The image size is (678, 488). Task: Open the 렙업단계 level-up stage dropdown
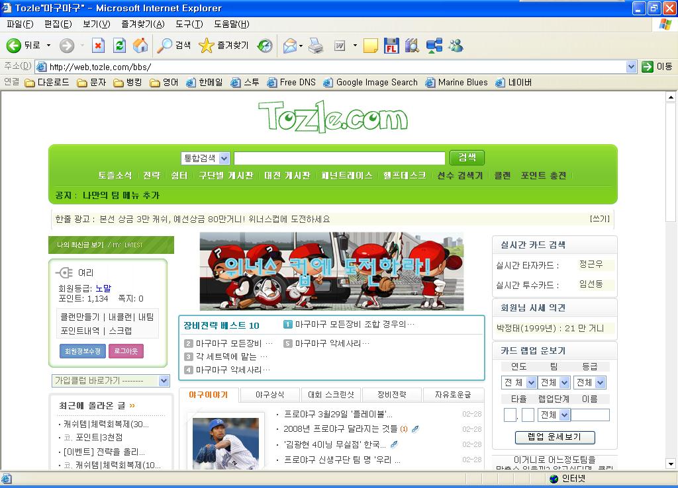click(554, 415)
